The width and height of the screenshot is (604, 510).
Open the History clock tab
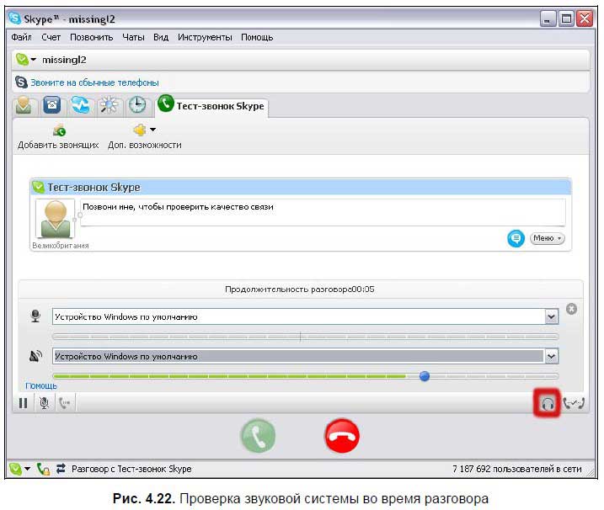136,105
